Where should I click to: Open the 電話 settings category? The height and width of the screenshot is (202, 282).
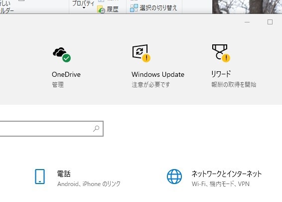pyautogui.click(x=77, y=178)
